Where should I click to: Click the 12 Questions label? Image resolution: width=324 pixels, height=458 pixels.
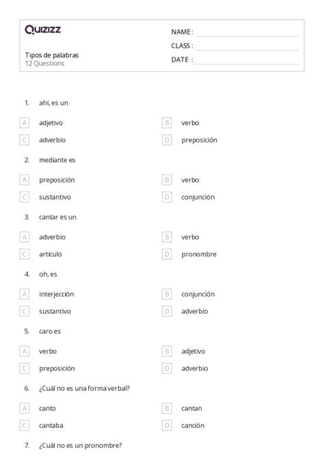point(44,64)
